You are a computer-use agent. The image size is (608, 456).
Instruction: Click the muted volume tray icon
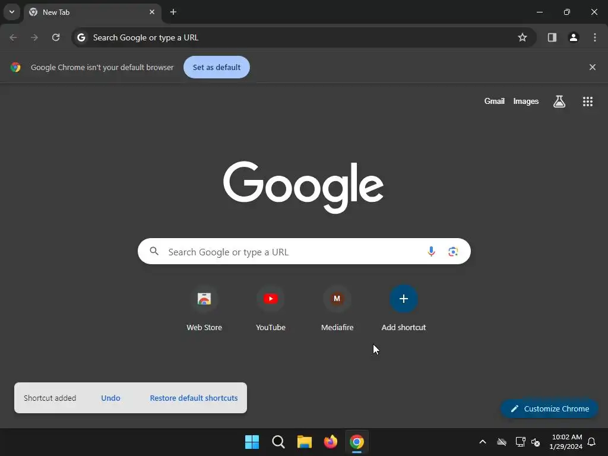point(536,442)
